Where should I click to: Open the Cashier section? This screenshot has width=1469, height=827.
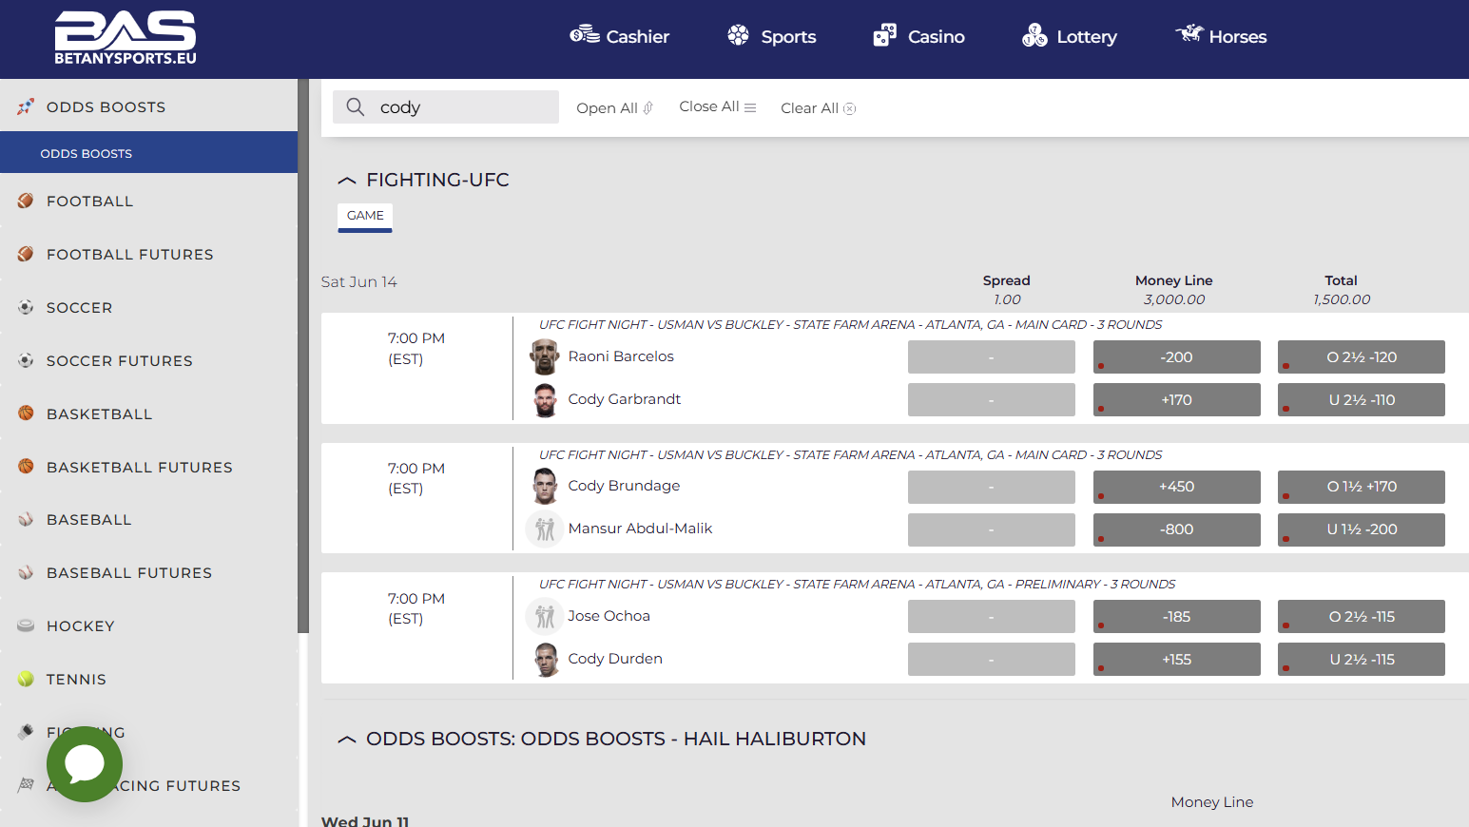click(619, 36)
